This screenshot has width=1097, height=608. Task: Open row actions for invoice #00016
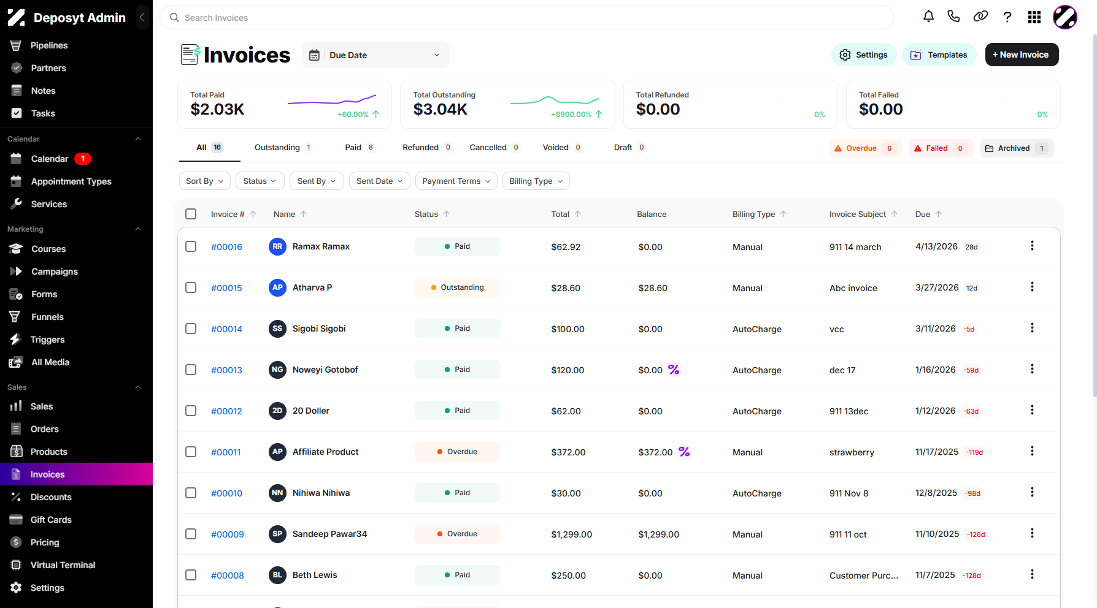pos(1032,246)
